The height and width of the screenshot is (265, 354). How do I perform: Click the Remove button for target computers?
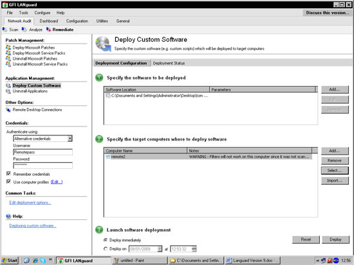coord(335,160)
